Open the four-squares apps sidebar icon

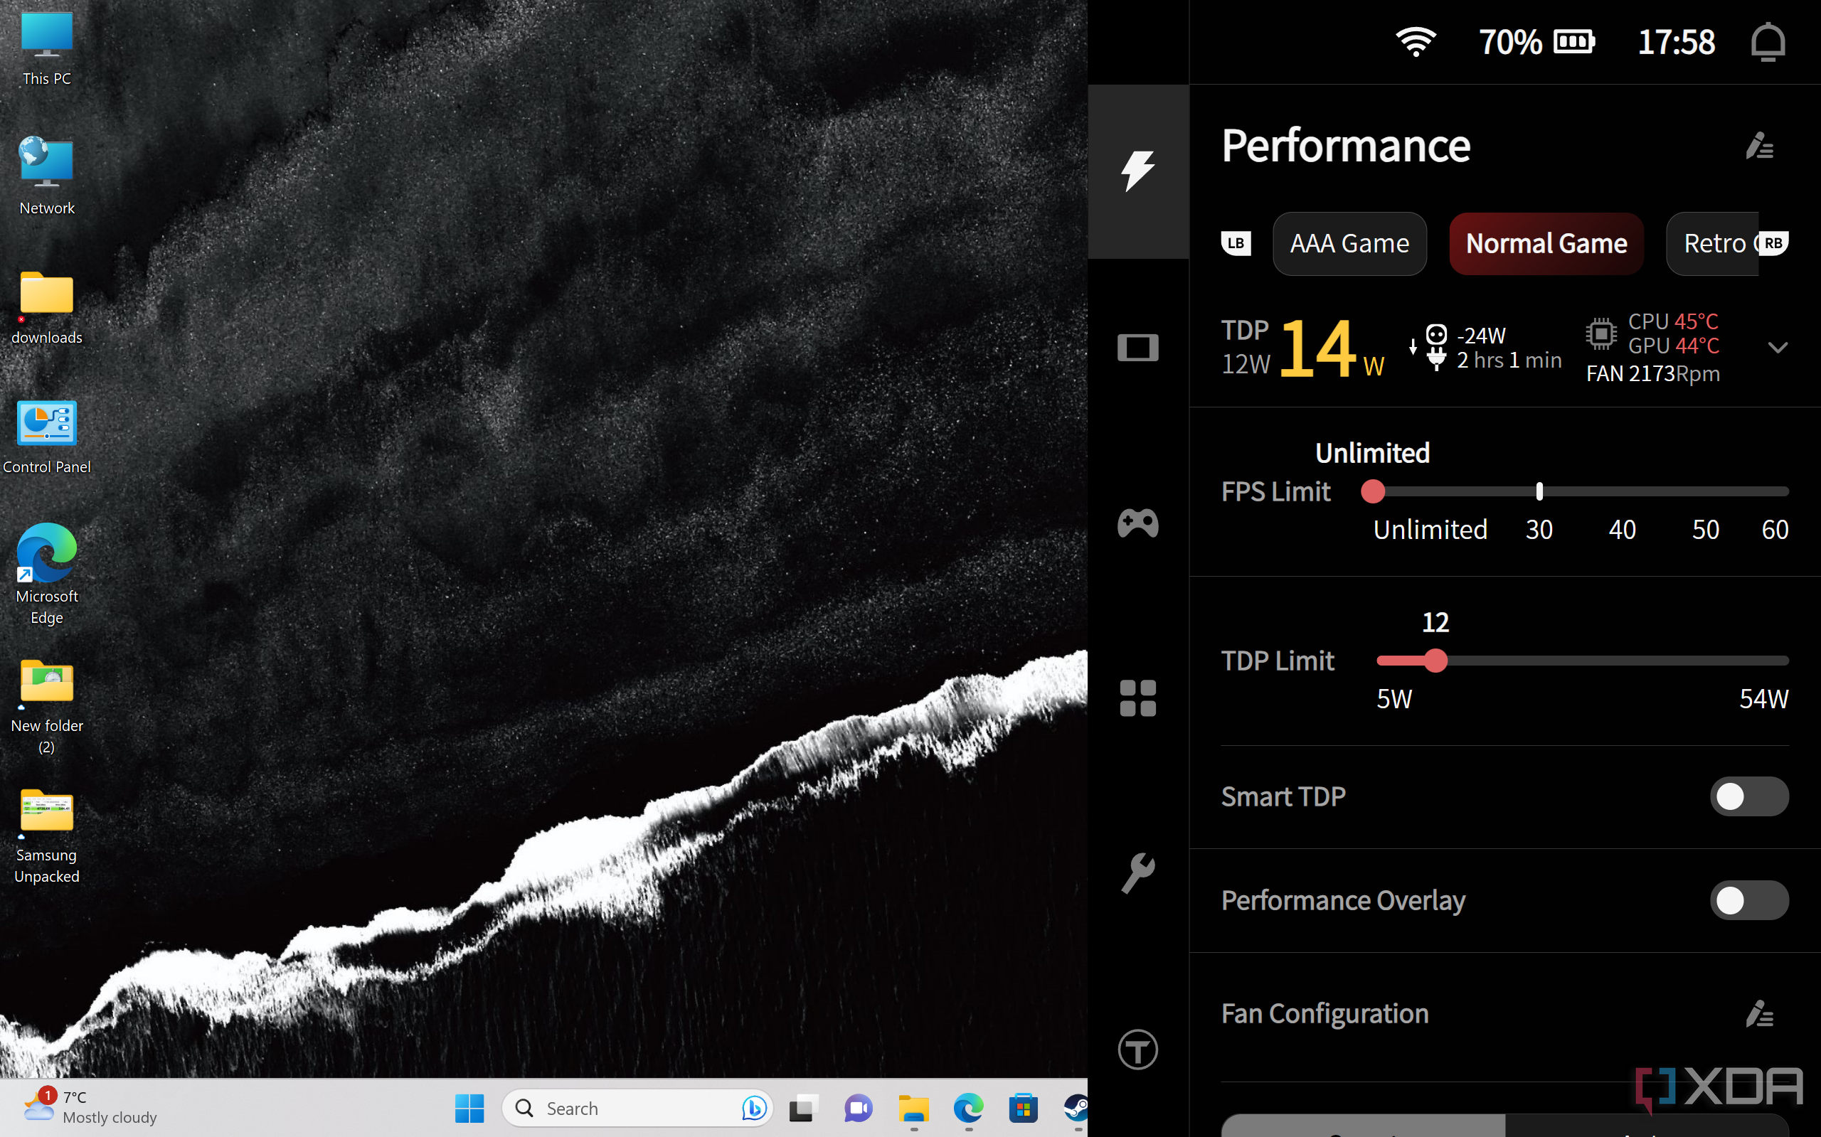1137,698
